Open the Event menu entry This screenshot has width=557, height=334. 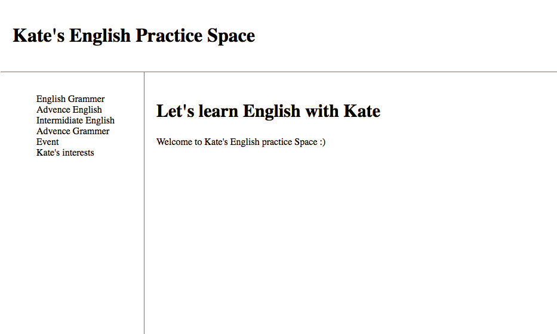(x=47, y=142)
